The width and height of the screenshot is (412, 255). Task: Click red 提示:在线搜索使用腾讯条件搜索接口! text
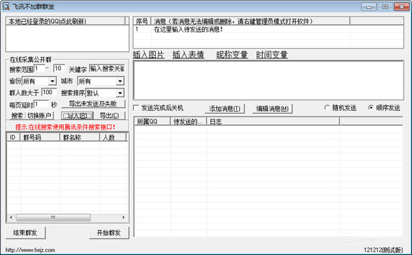point(65,127)
